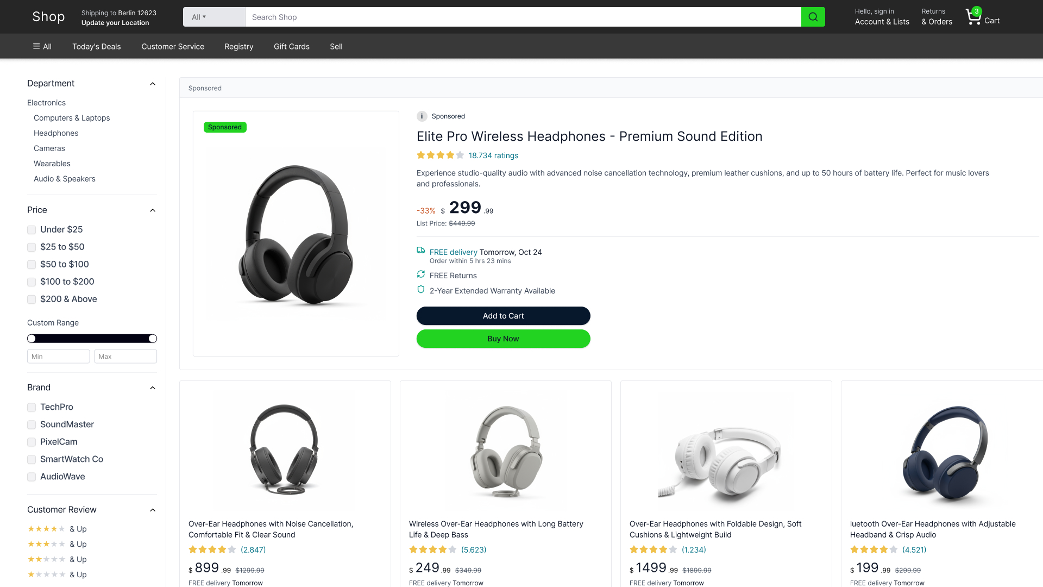Click the sponsored info icon
The width and height of the screenshot is (1043, 587).
(422, 116)
